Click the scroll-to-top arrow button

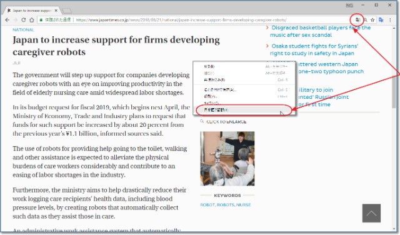coord(371,213)
